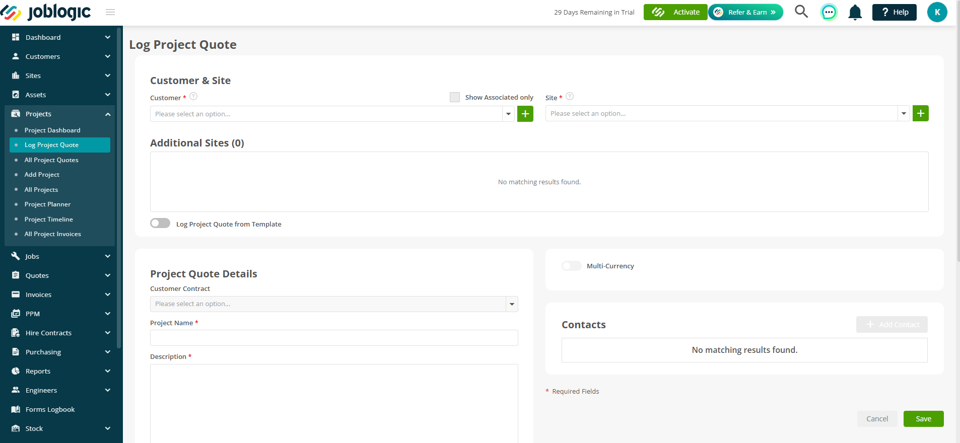Click the hamburger menu icon beside logo
This screenshot has height=443, width=960.
(110, 12)
